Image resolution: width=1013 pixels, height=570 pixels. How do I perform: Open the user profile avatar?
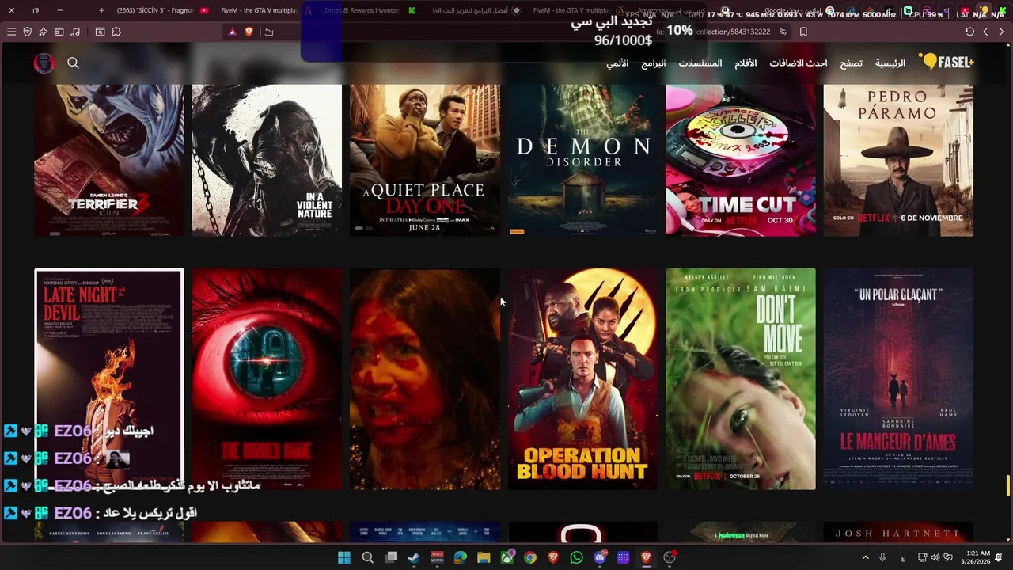(44, 63)
